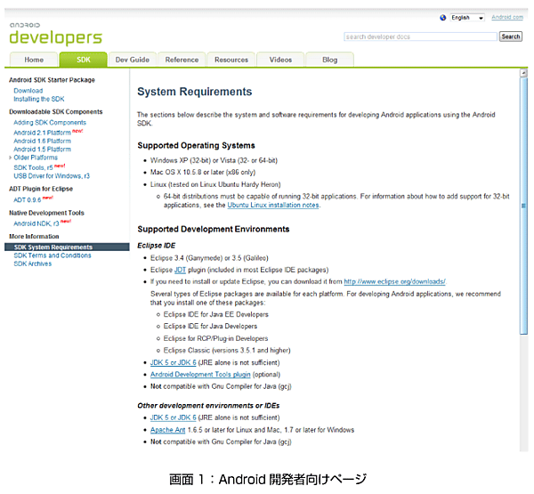The height and width of the screenshot is (494, 534).
Task: Open Android 1.6 Platform link
Action: pyautogui.click(x=42, y=141)
